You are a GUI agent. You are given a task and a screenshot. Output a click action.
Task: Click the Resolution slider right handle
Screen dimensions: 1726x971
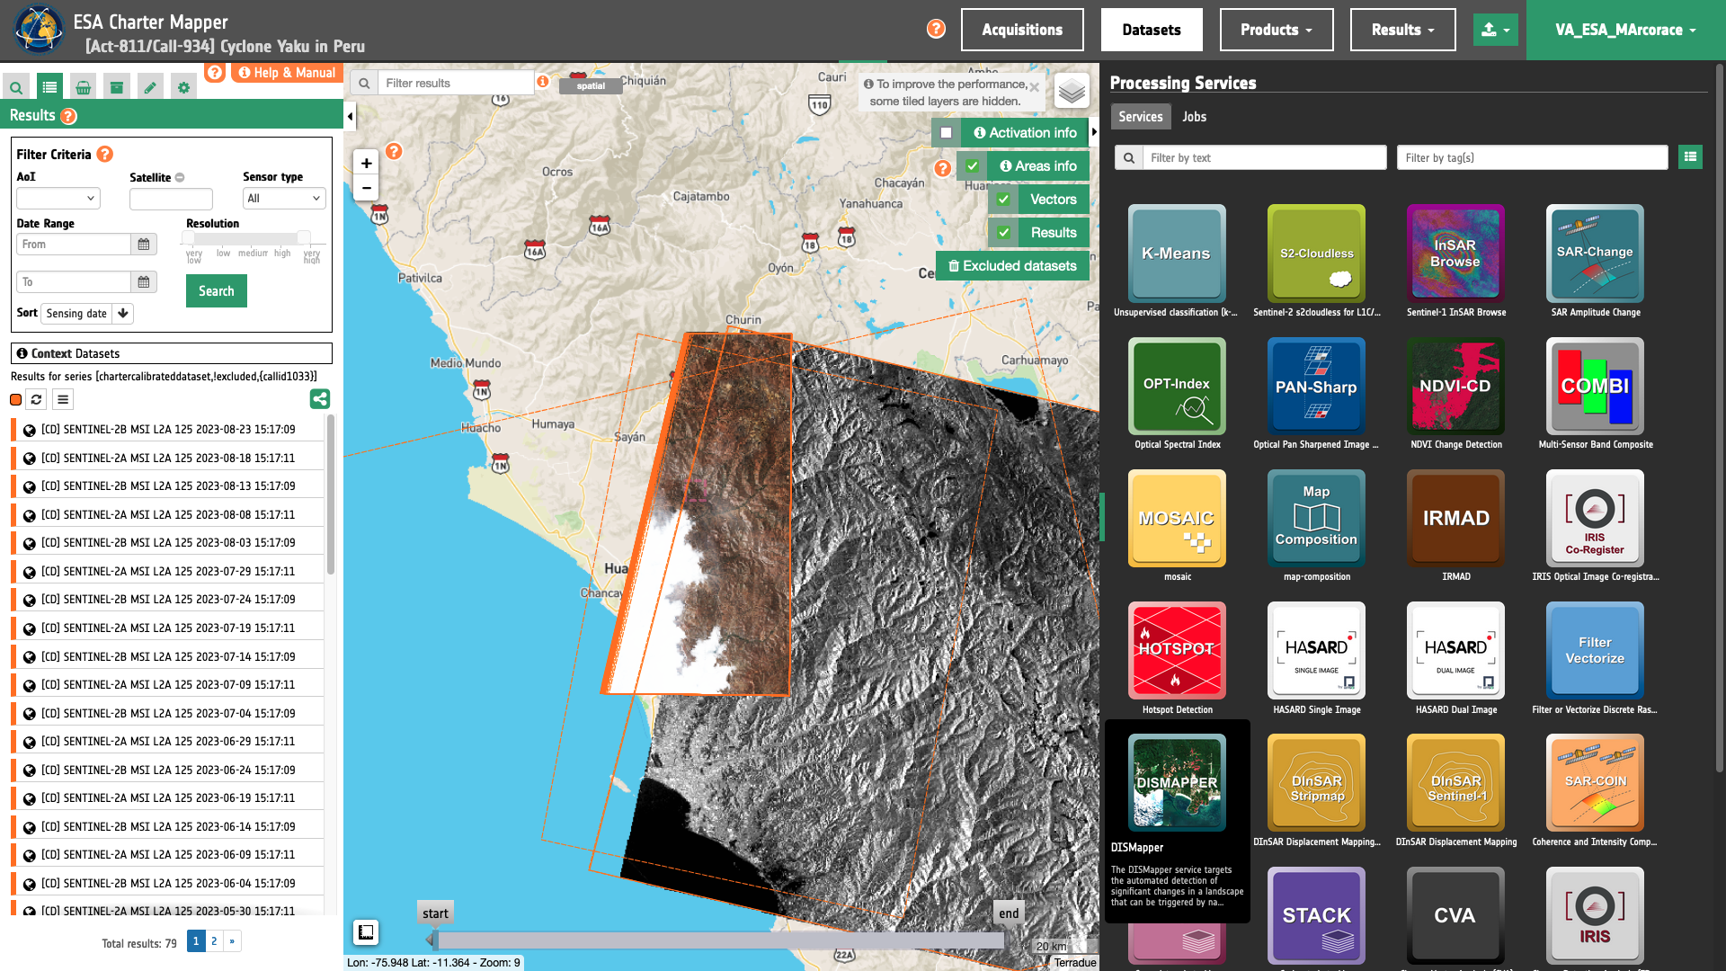[304, 237]
